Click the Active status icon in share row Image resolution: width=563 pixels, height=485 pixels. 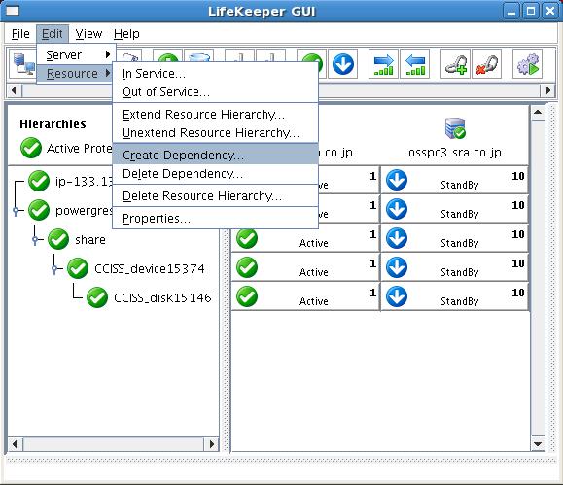pyautogui.click(x=247, y=238)
